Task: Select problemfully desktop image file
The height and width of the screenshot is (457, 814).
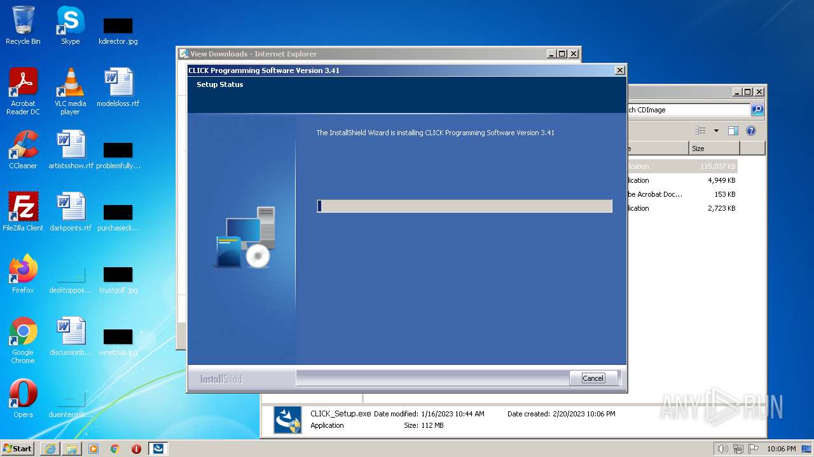Action: click(x=118, y=156)
